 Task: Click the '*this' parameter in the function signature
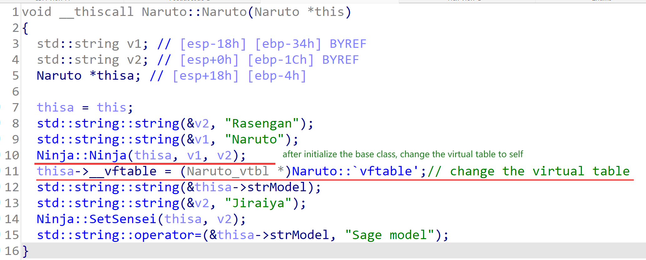coord(326,12)
